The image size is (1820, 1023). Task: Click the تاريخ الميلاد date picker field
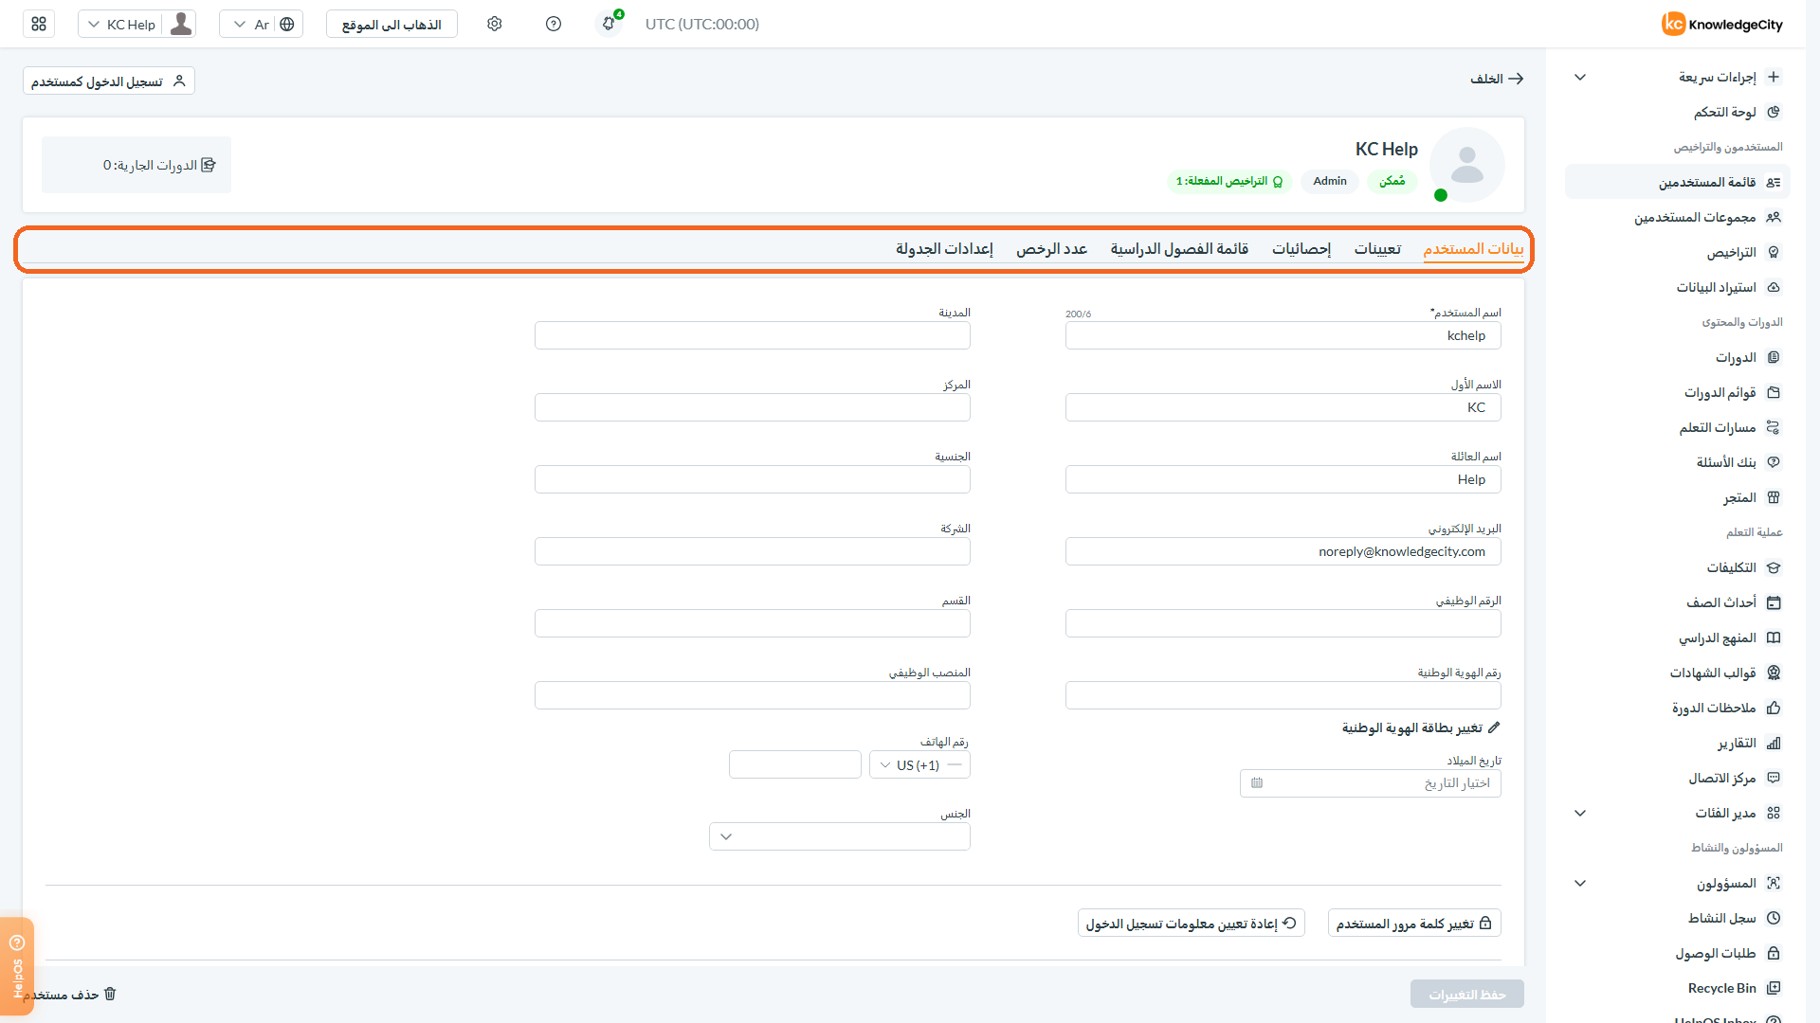tap(1371, 783)
